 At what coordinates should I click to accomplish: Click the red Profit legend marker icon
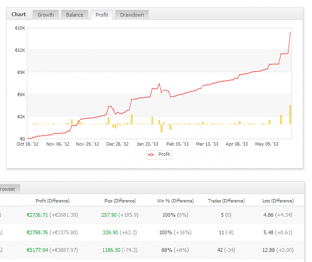coord(151,155)
